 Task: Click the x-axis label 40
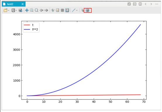click(x=94, y=102)
